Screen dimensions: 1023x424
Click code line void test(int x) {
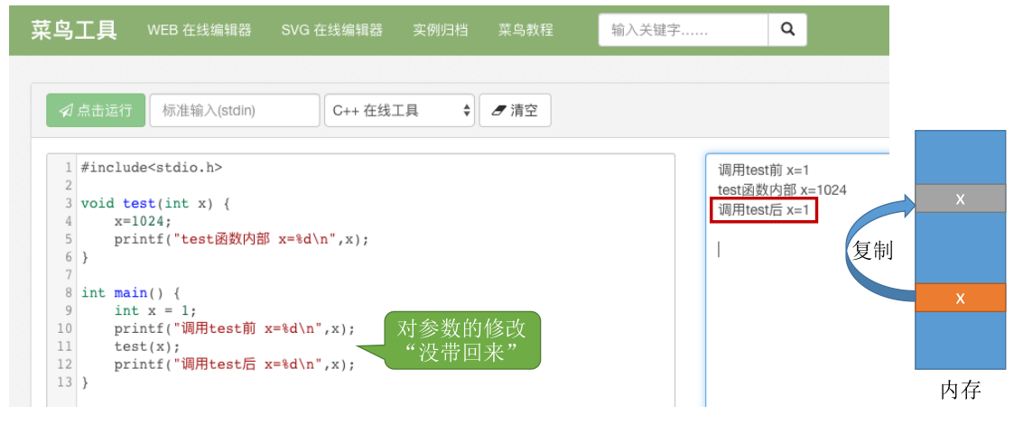pos(155,204)
